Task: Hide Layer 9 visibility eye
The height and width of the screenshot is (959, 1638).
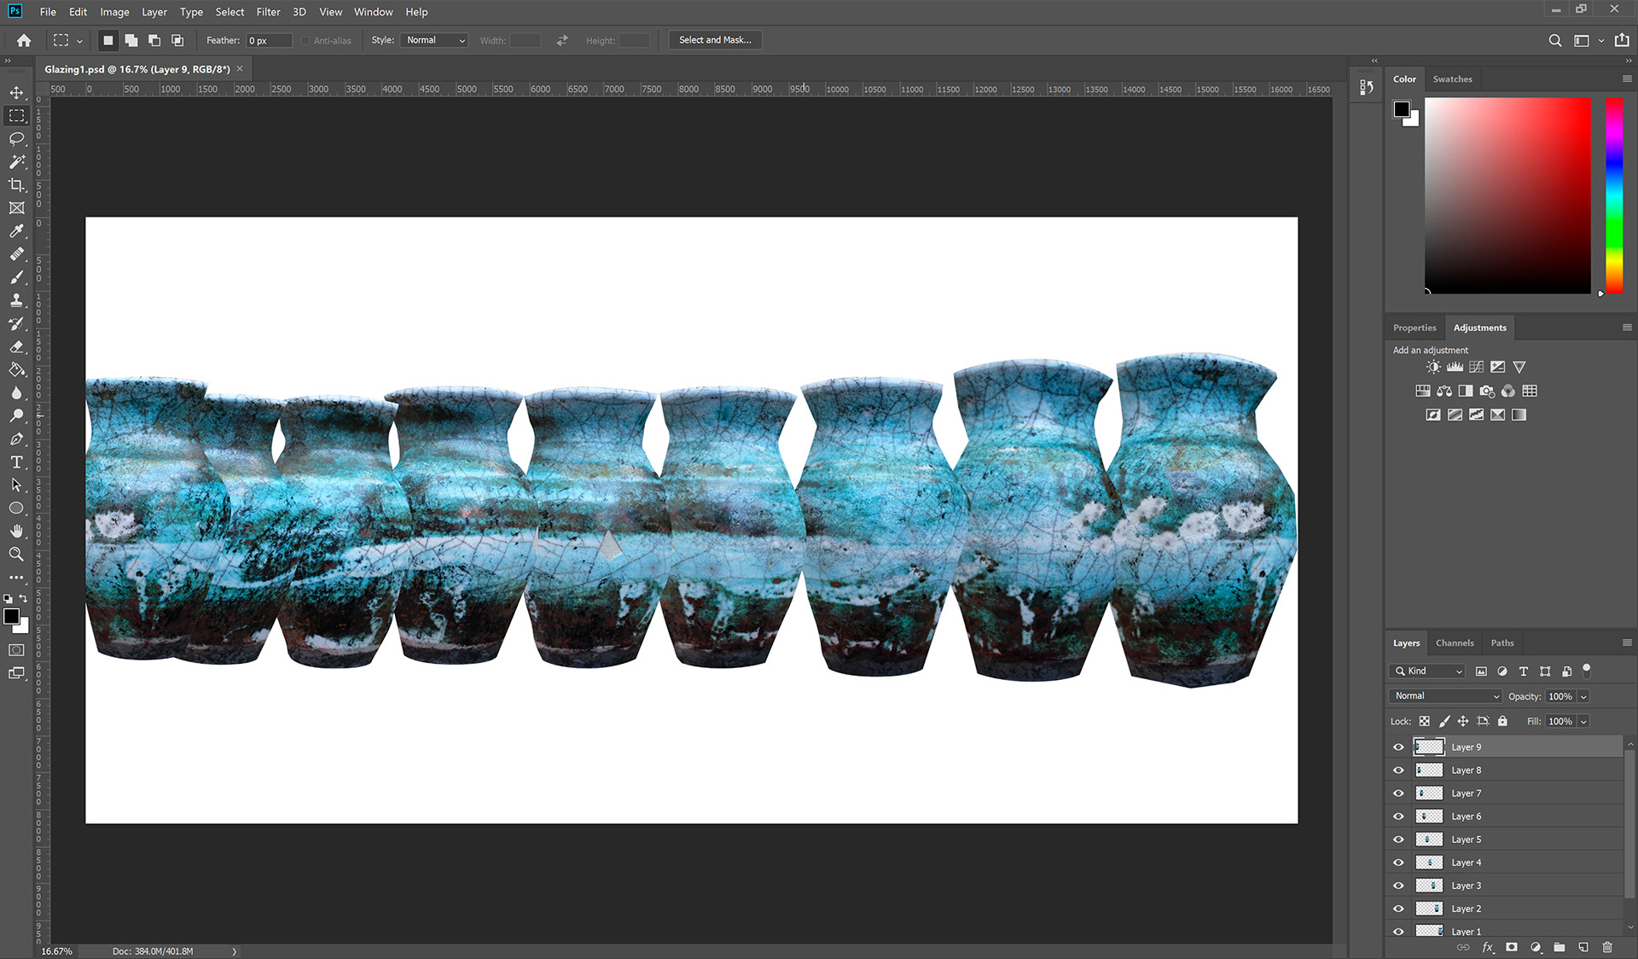Action: pyautogui.click(x=1398, y=747)
